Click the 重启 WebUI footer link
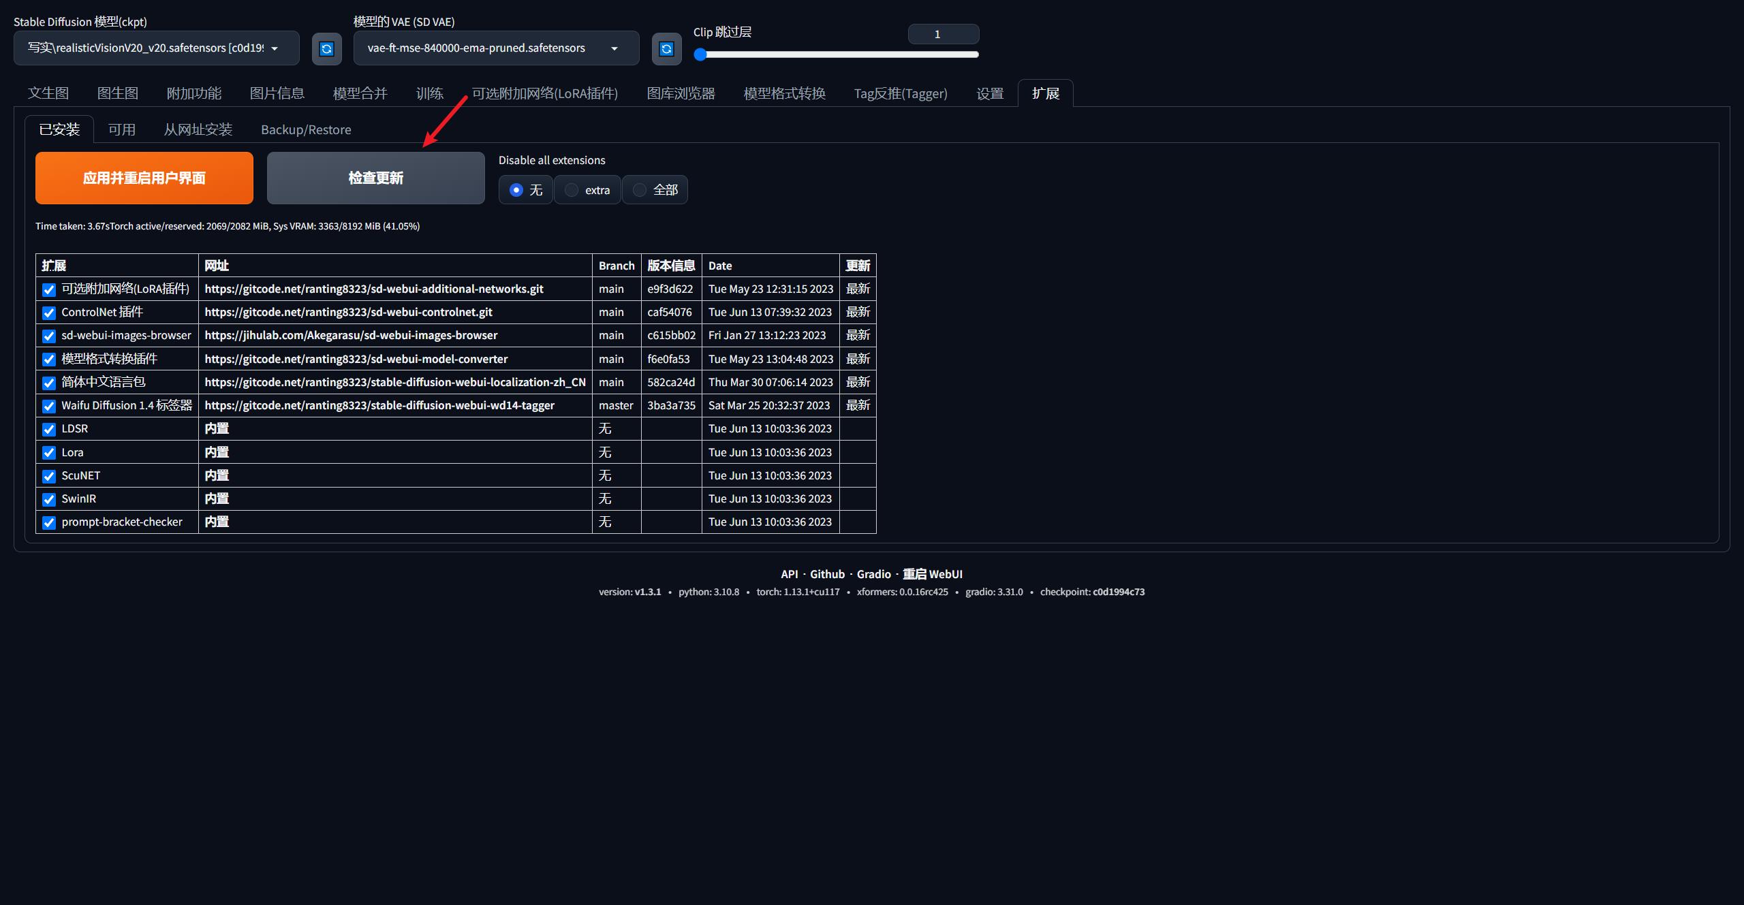Image resolution: width=1744 pixels, height=905 pixels. pyautogui.click(x=932, y=574)
